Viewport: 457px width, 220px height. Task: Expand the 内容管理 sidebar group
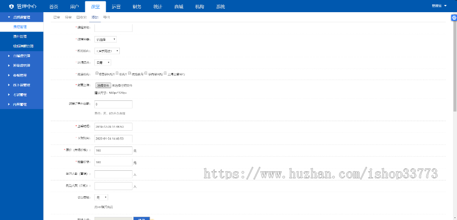point(21,104)
